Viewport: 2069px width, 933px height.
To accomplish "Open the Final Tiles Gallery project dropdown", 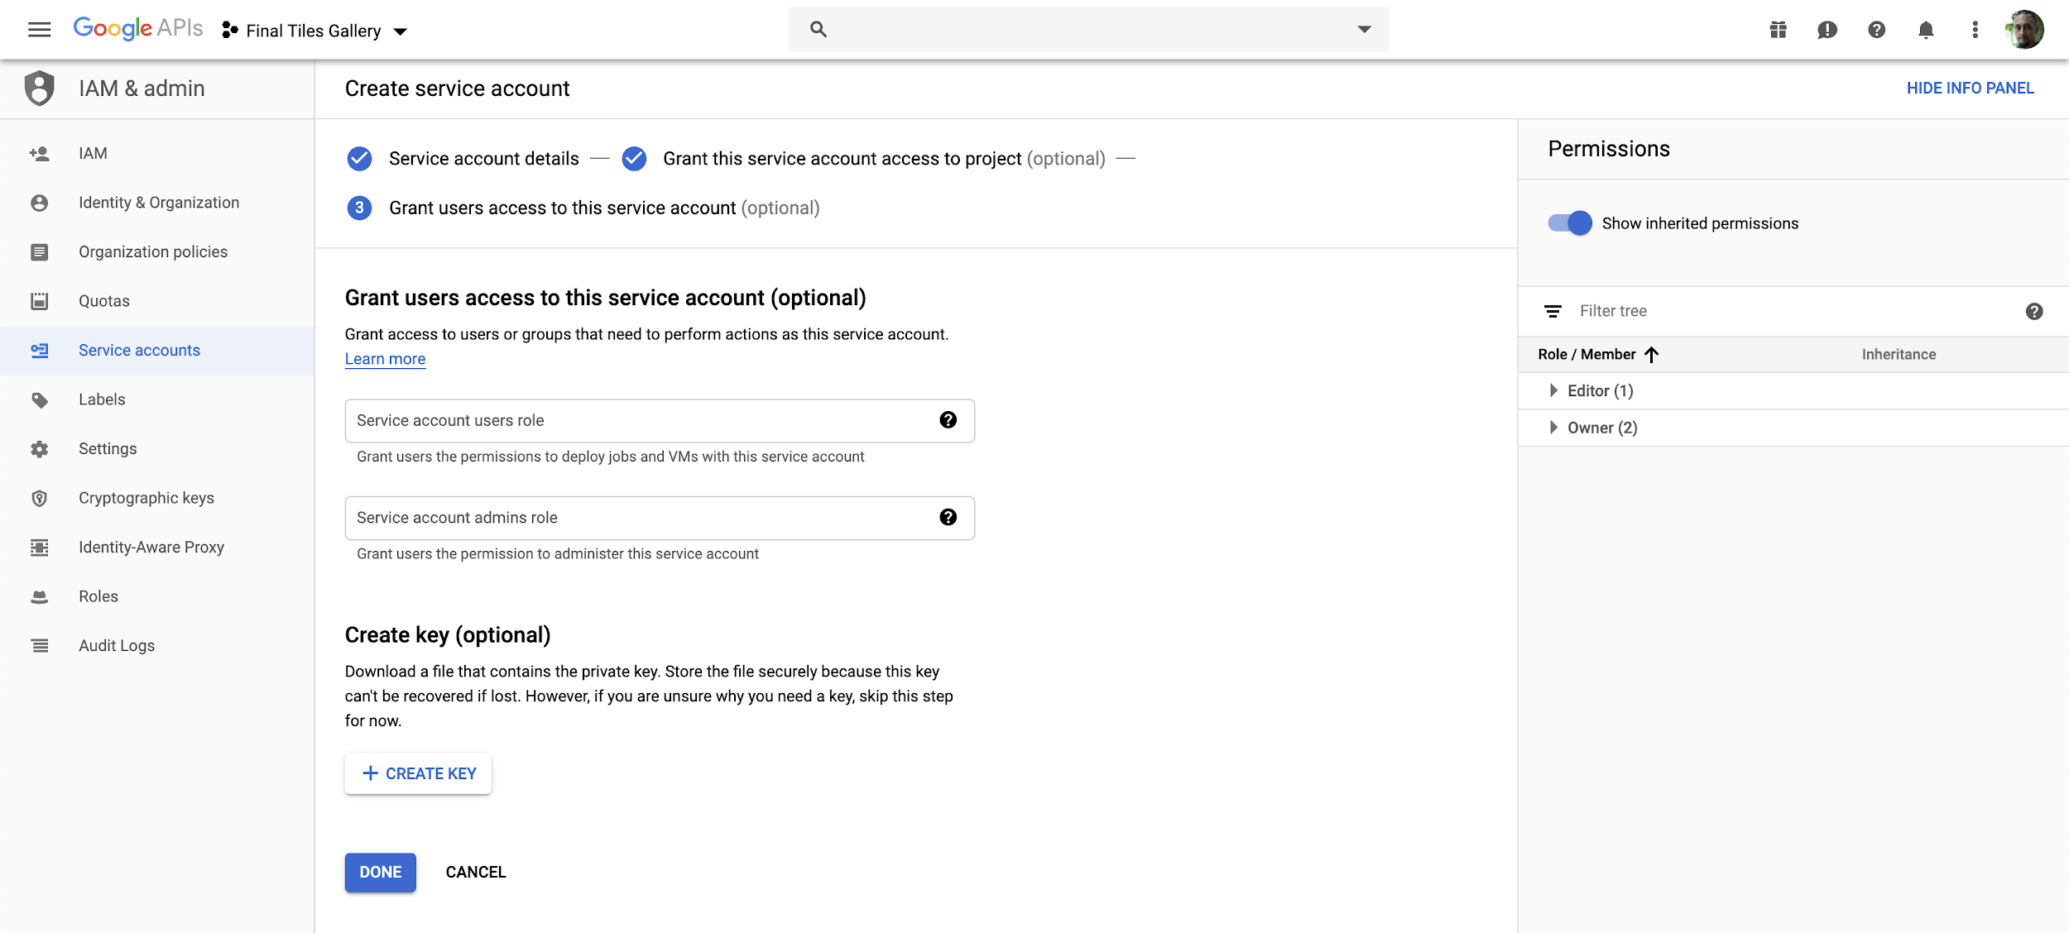I will pyautogui.click(x=314, y=31).
